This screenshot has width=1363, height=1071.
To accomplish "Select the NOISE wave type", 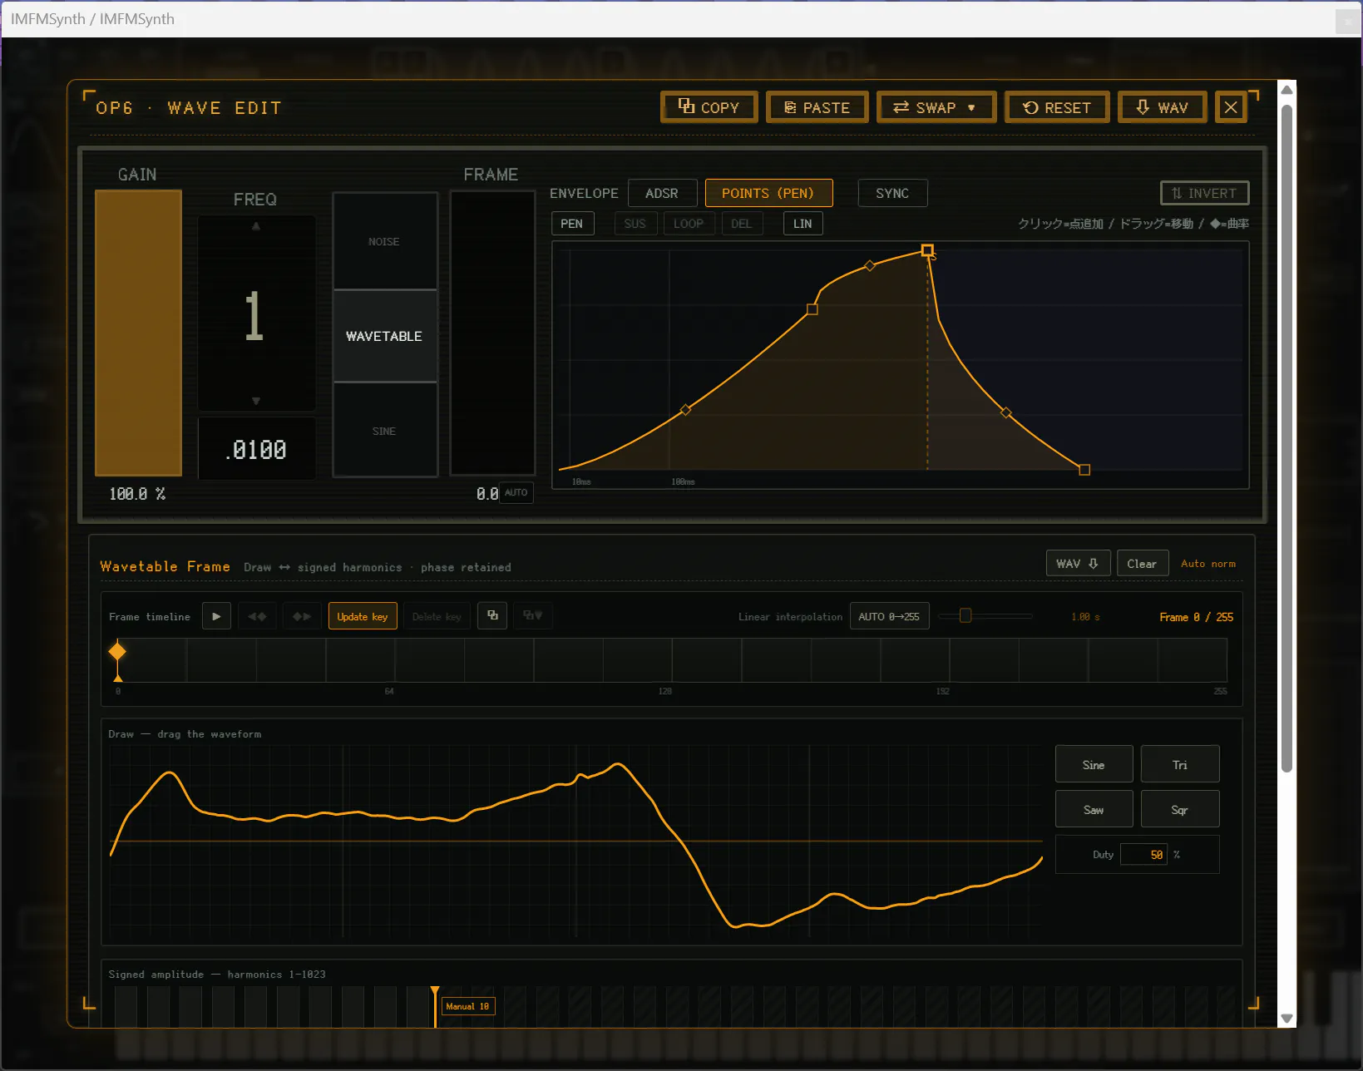I will tap(384, 241).
